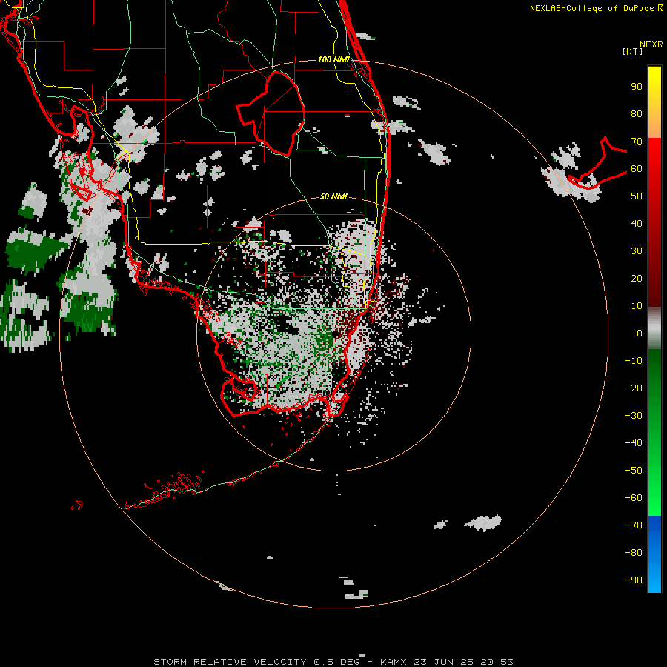Click the positive 70 scale value
The width and height of the screenshot is (667, 667).
coord(637,142)
